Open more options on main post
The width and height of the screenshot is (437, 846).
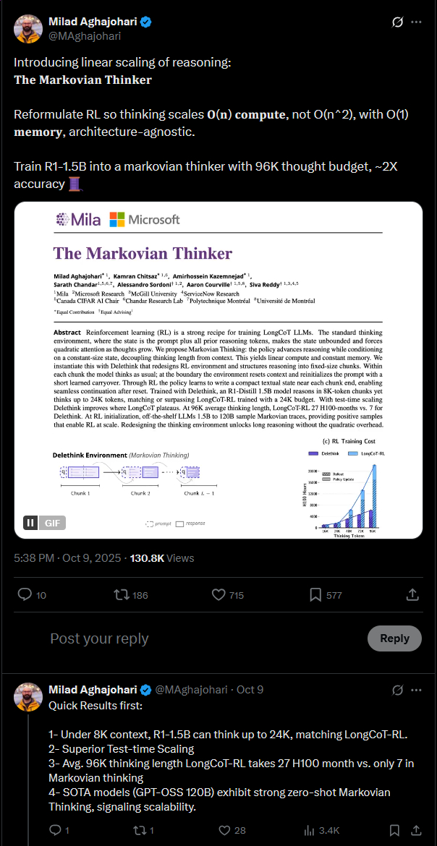click(417, 22)
